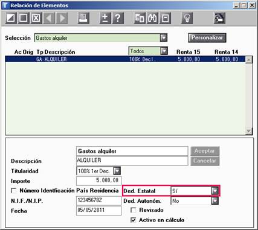Click the Renta 14 column header
The image size is (258, 230).
pyautogui.click(x=226, y=52)
